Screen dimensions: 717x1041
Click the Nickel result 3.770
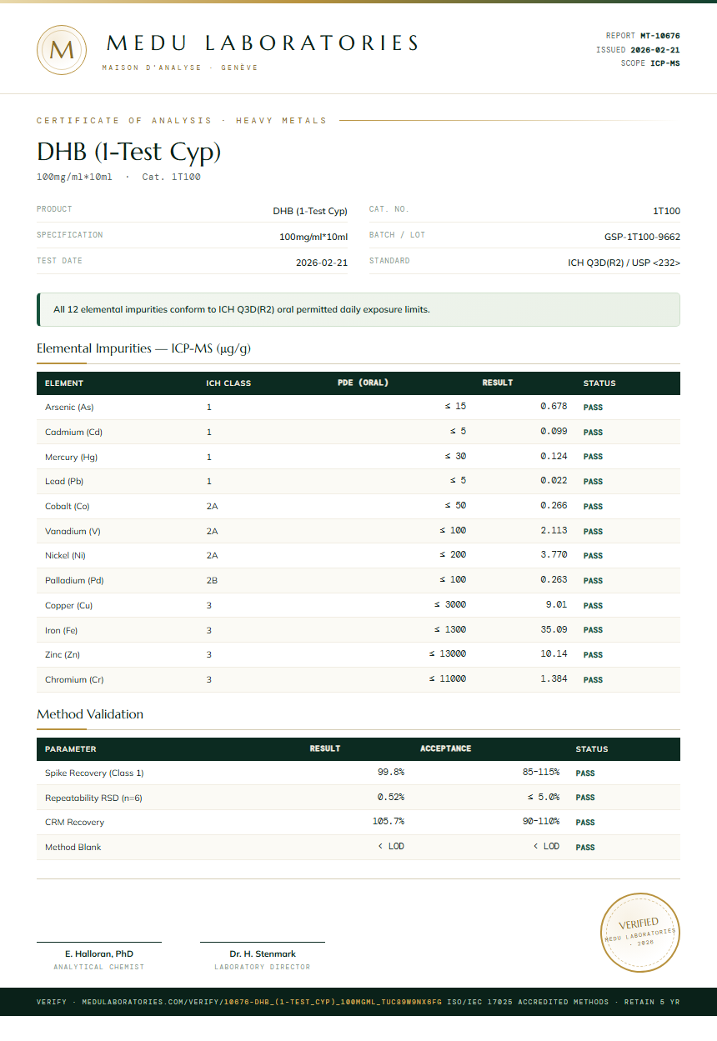(x=554, y=555)
